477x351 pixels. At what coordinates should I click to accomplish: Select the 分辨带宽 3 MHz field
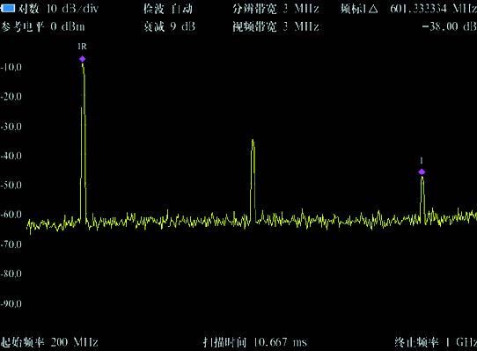(x=276, y=9)
